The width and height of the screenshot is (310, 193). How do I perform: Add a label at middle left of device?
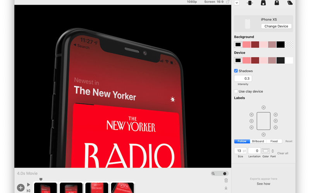(251, 121)
